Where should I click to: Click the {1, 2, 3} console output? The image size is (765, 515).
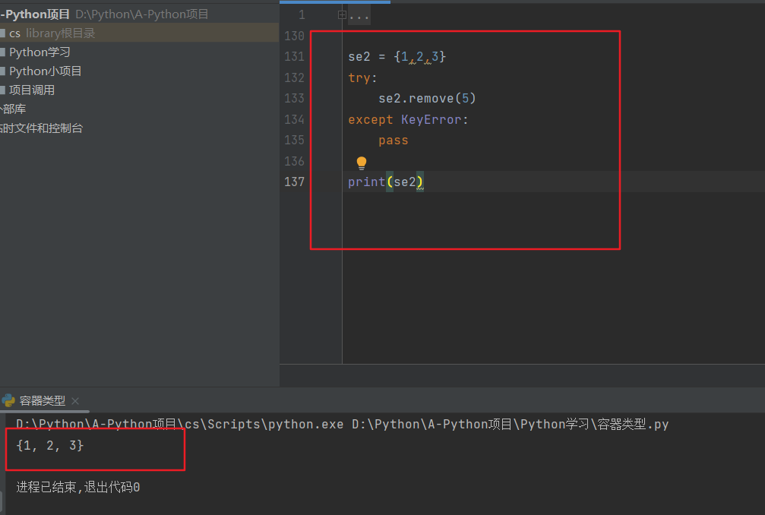pyautogui.click(x=50, y=446)
